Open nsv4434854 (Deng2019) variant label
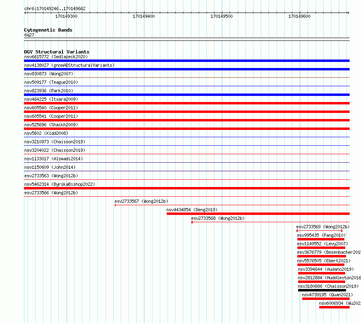Viewport: 361px width, 323px height. [x=192, y=210]
